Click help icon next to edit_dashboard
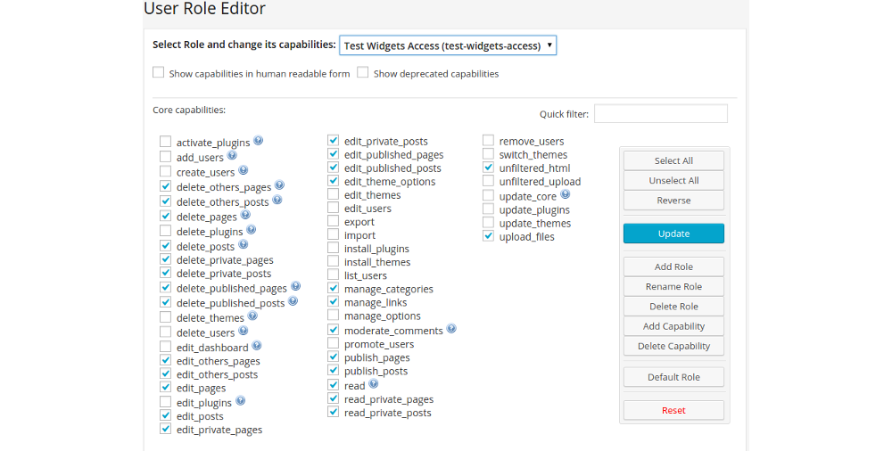Image resolution: width=892 pixels, height=451 pixels. click(x=257, y=346)
